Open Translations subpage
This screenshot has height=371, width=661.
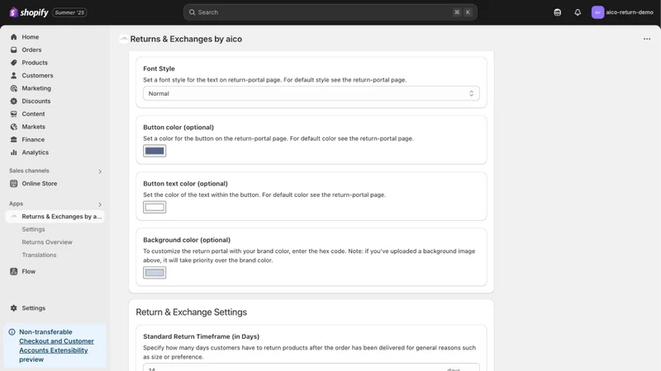point(39,255)
